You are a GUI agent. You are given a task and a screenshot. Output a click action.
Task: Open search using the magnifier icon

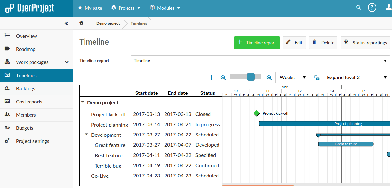pyautogui.click(x=358, y=7)
